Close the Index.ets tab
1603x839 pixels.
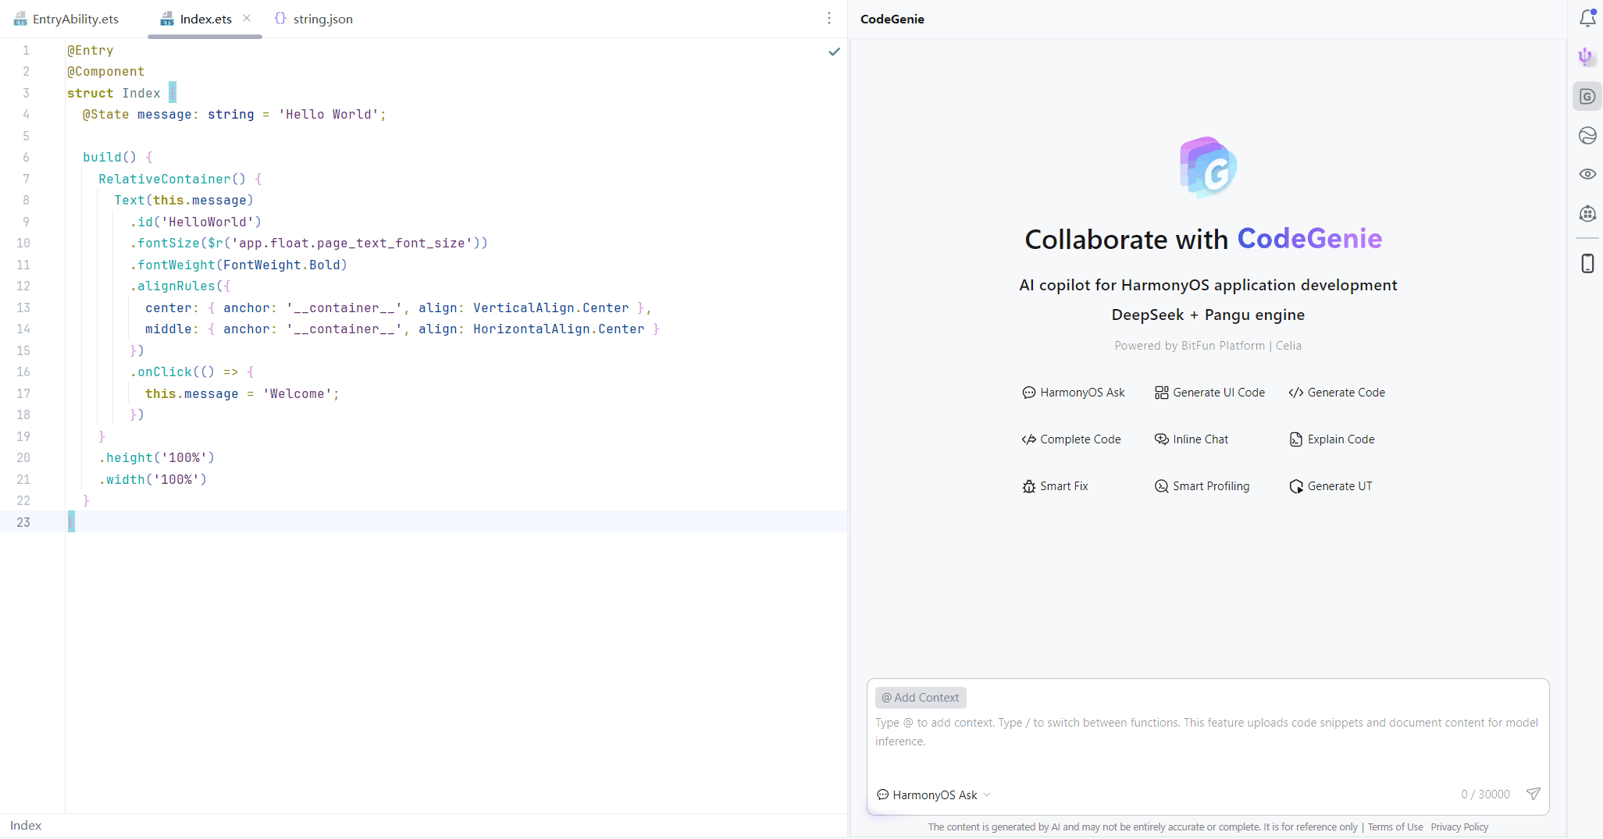click(x=247, y=19)
